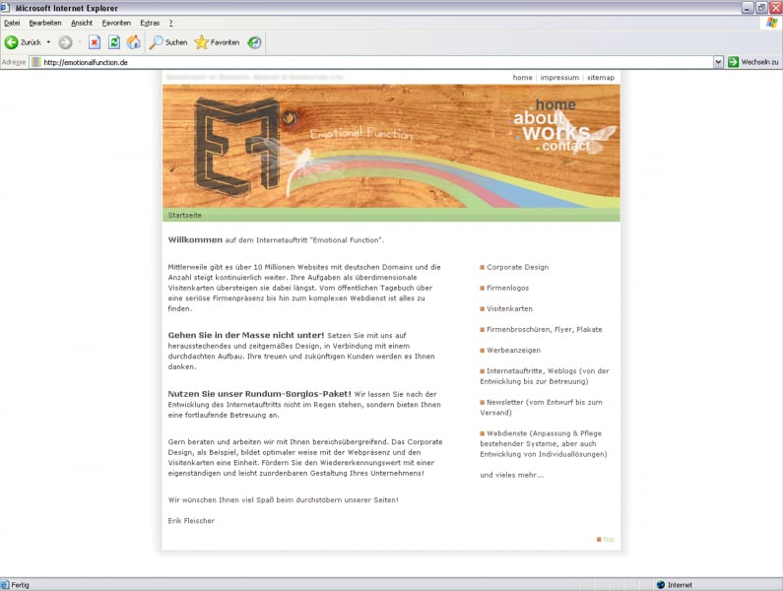
Task: Refresh the page with the green arrows icon
Action: point(114,42)
